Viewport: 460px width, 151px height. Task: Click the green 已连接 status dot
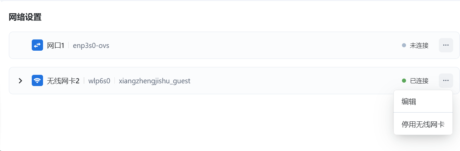tap(404, 81)
